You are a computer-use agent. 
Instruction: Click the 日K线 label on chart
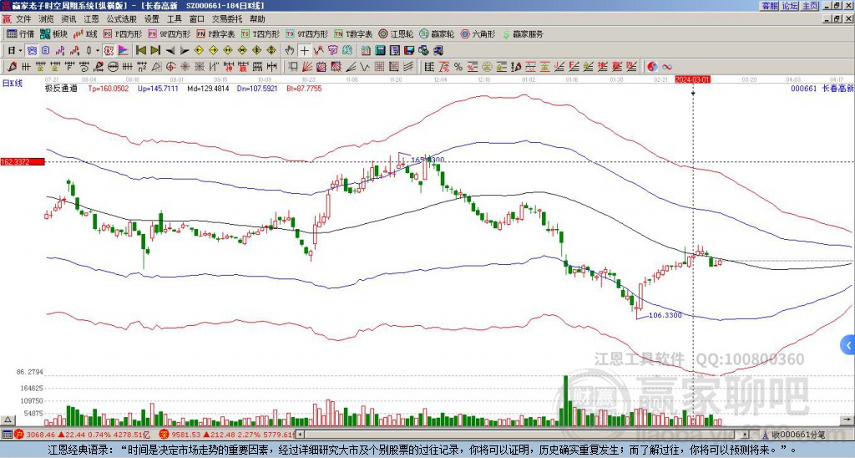[x=13, y=83]
